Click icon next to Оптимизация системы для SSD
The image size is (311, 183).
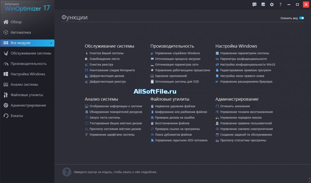[152, 81]
